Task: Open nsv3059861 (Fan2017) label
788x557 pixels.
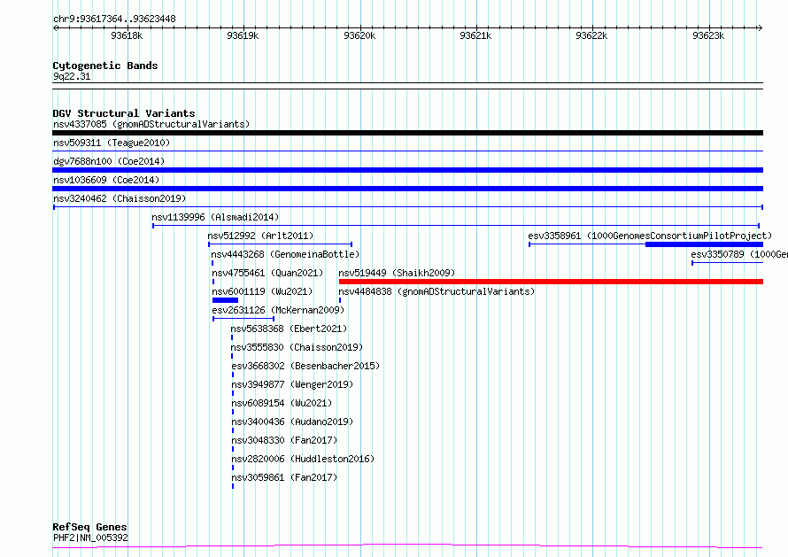Action: (x=284, y=477)
